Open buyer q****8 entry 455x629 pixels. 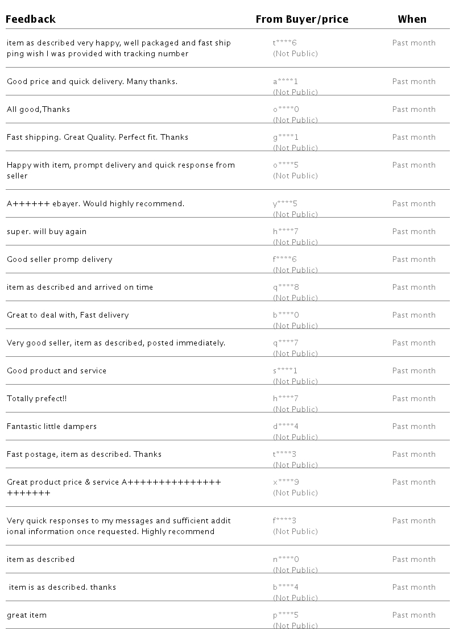pos(286,287)
